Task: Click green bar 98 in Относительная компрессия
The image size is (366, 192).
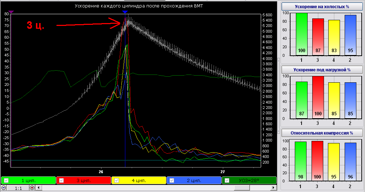Action: tap(300, 161)
